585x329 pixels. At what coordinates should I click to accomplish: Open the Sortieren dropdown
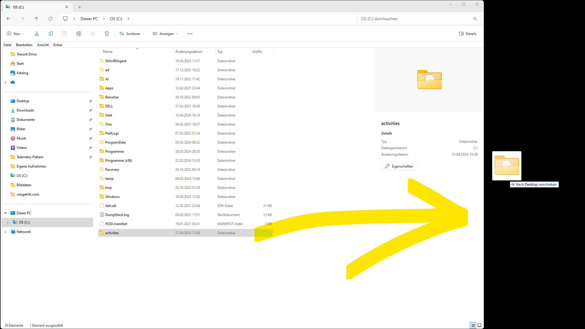point(132,34)
